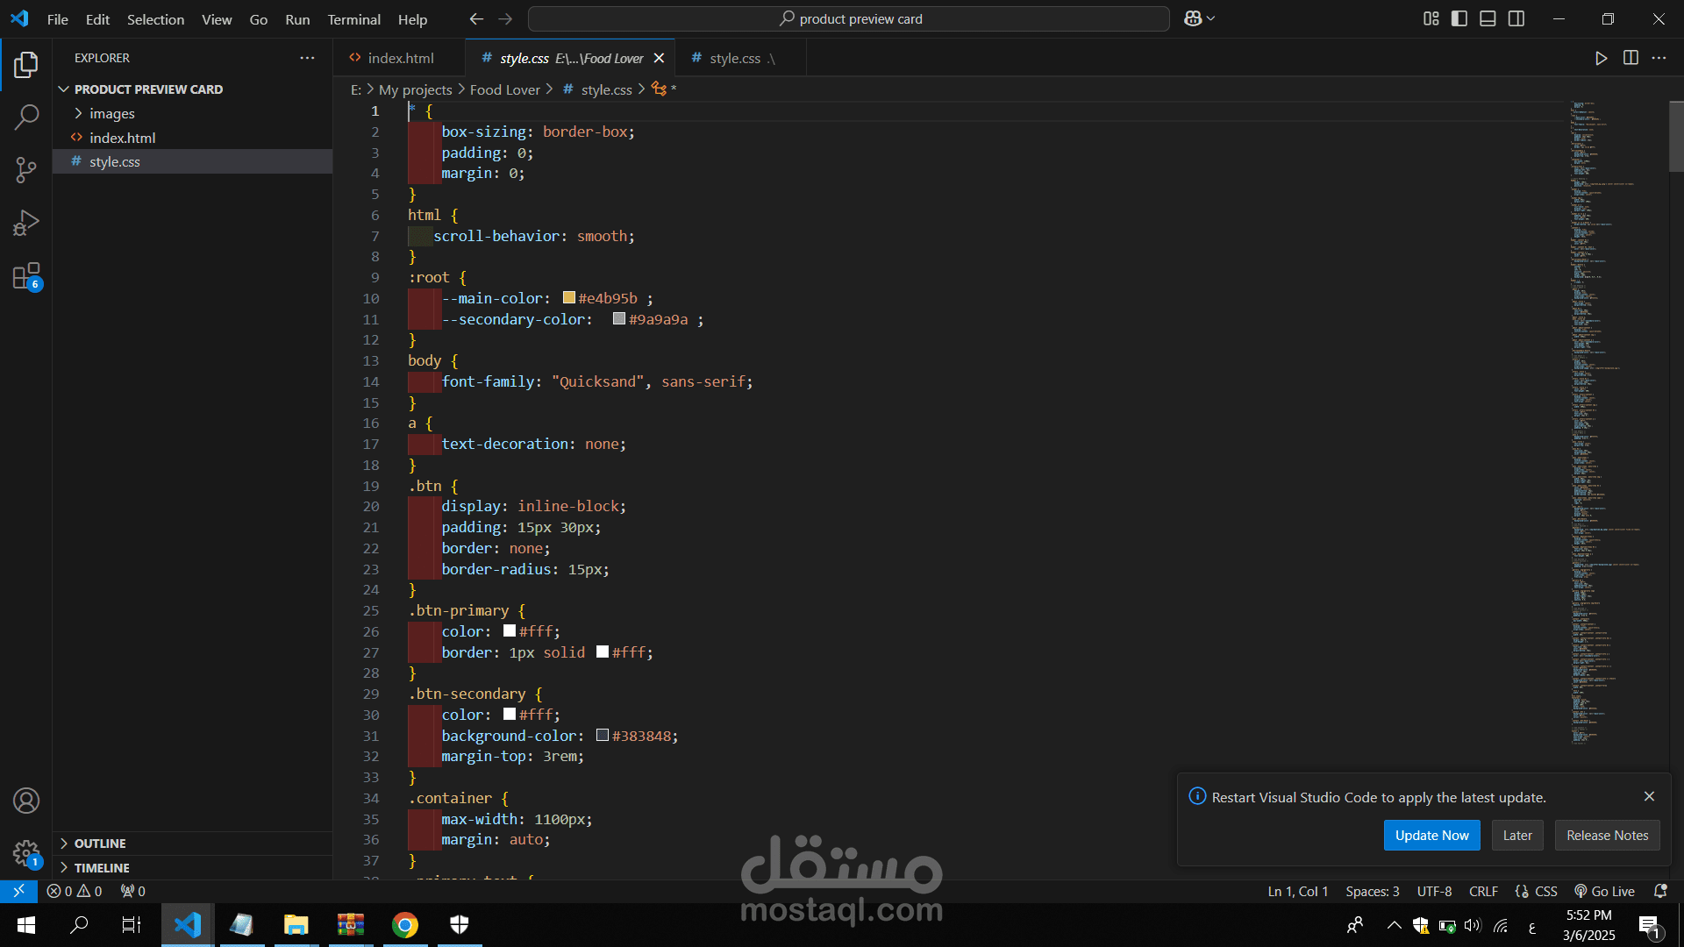Viewport: 1684px width, 947px height.
Task: Open the Manage gear icon
Action: [x=26, y=852]
